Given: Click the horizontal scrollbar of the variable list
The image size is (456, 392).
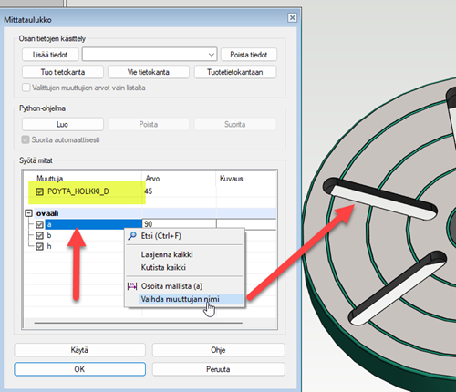Looking at the screenshot, I should point(139,323).
